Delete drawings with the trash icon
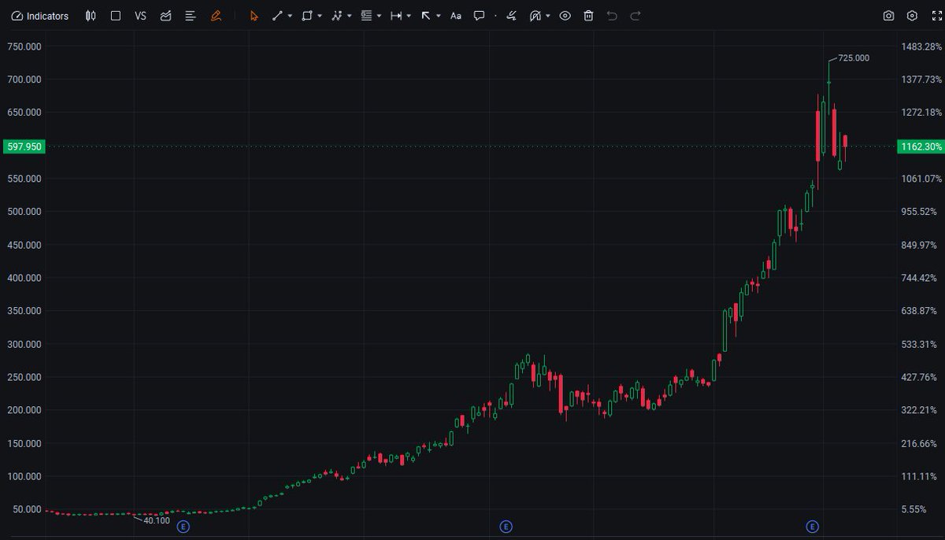Viewport: 945px width, 540px height. click(588, 16)
